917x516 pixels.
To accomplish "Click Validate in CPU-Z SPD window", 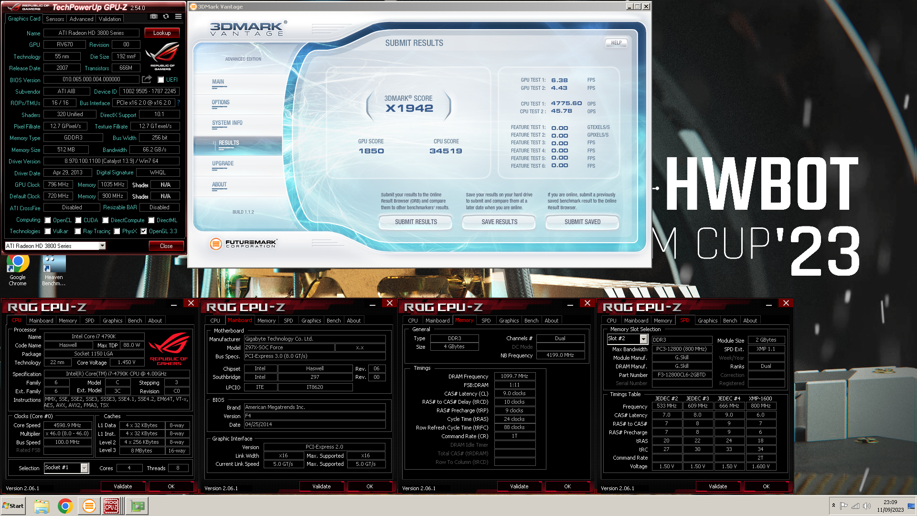I will (718, 486).
